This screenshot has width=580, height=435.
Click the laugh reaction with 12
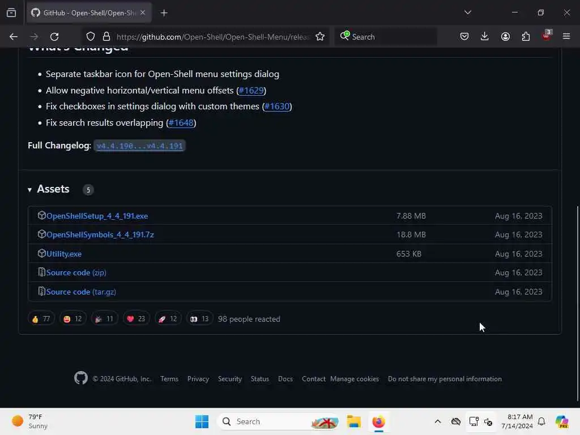click(x=73, y=318)
